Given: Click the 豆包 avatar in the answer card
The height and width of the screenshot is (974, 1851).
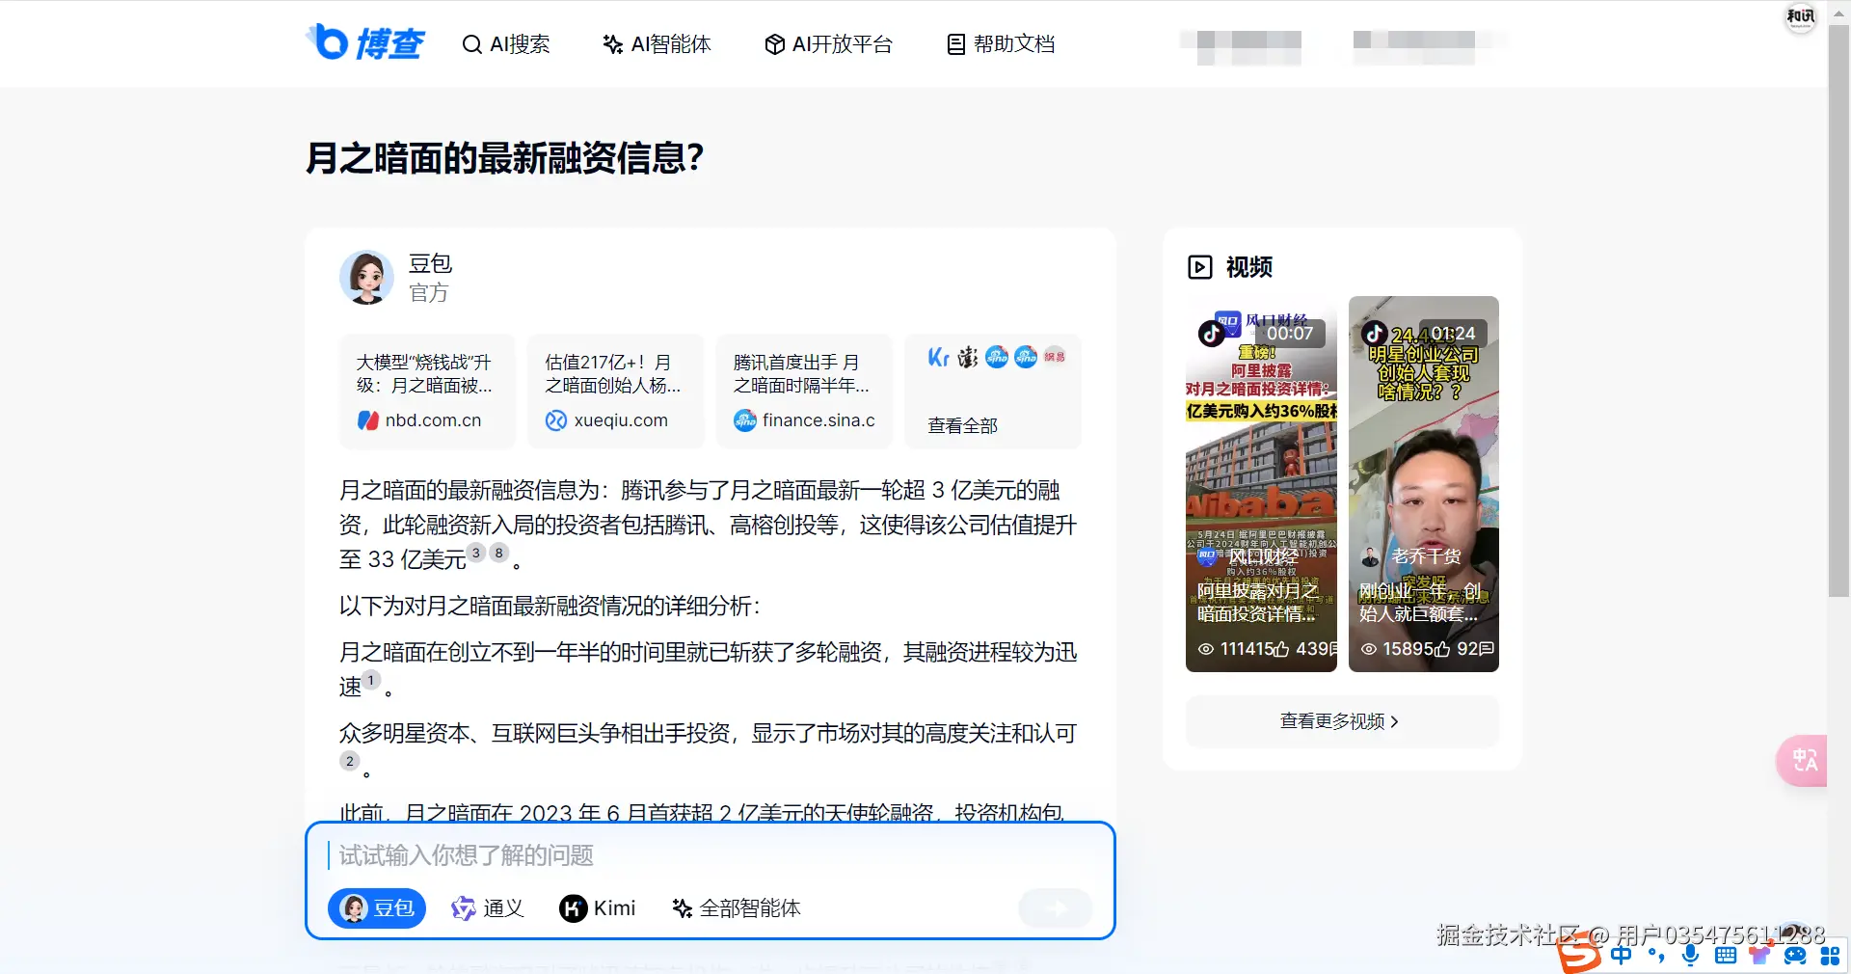Looking at the screenshot, I should tap(366, 278).
